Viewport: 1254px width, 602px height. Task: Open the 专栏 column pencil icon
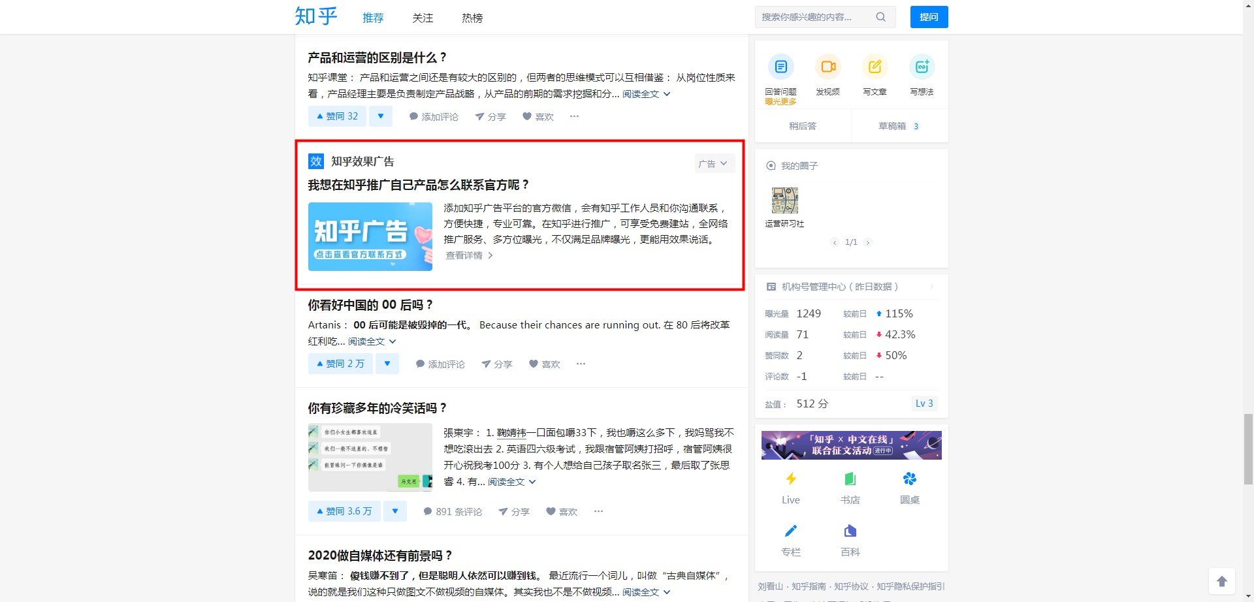pyautogui.click(x=791, y=531)
